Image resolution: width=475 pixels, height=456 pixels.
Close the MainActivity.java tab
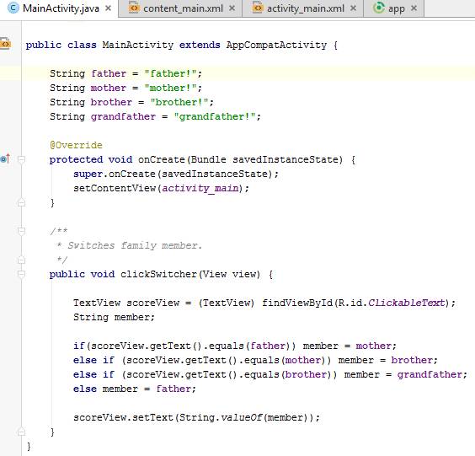108,8
